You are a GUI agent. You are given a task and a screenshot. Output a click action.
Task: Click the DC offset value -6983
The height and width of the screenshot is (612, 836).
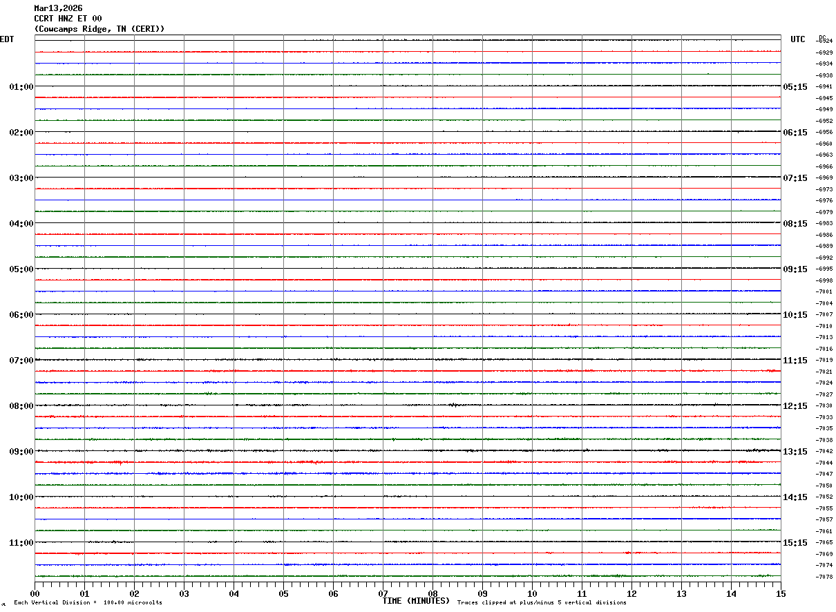[824, 223]
